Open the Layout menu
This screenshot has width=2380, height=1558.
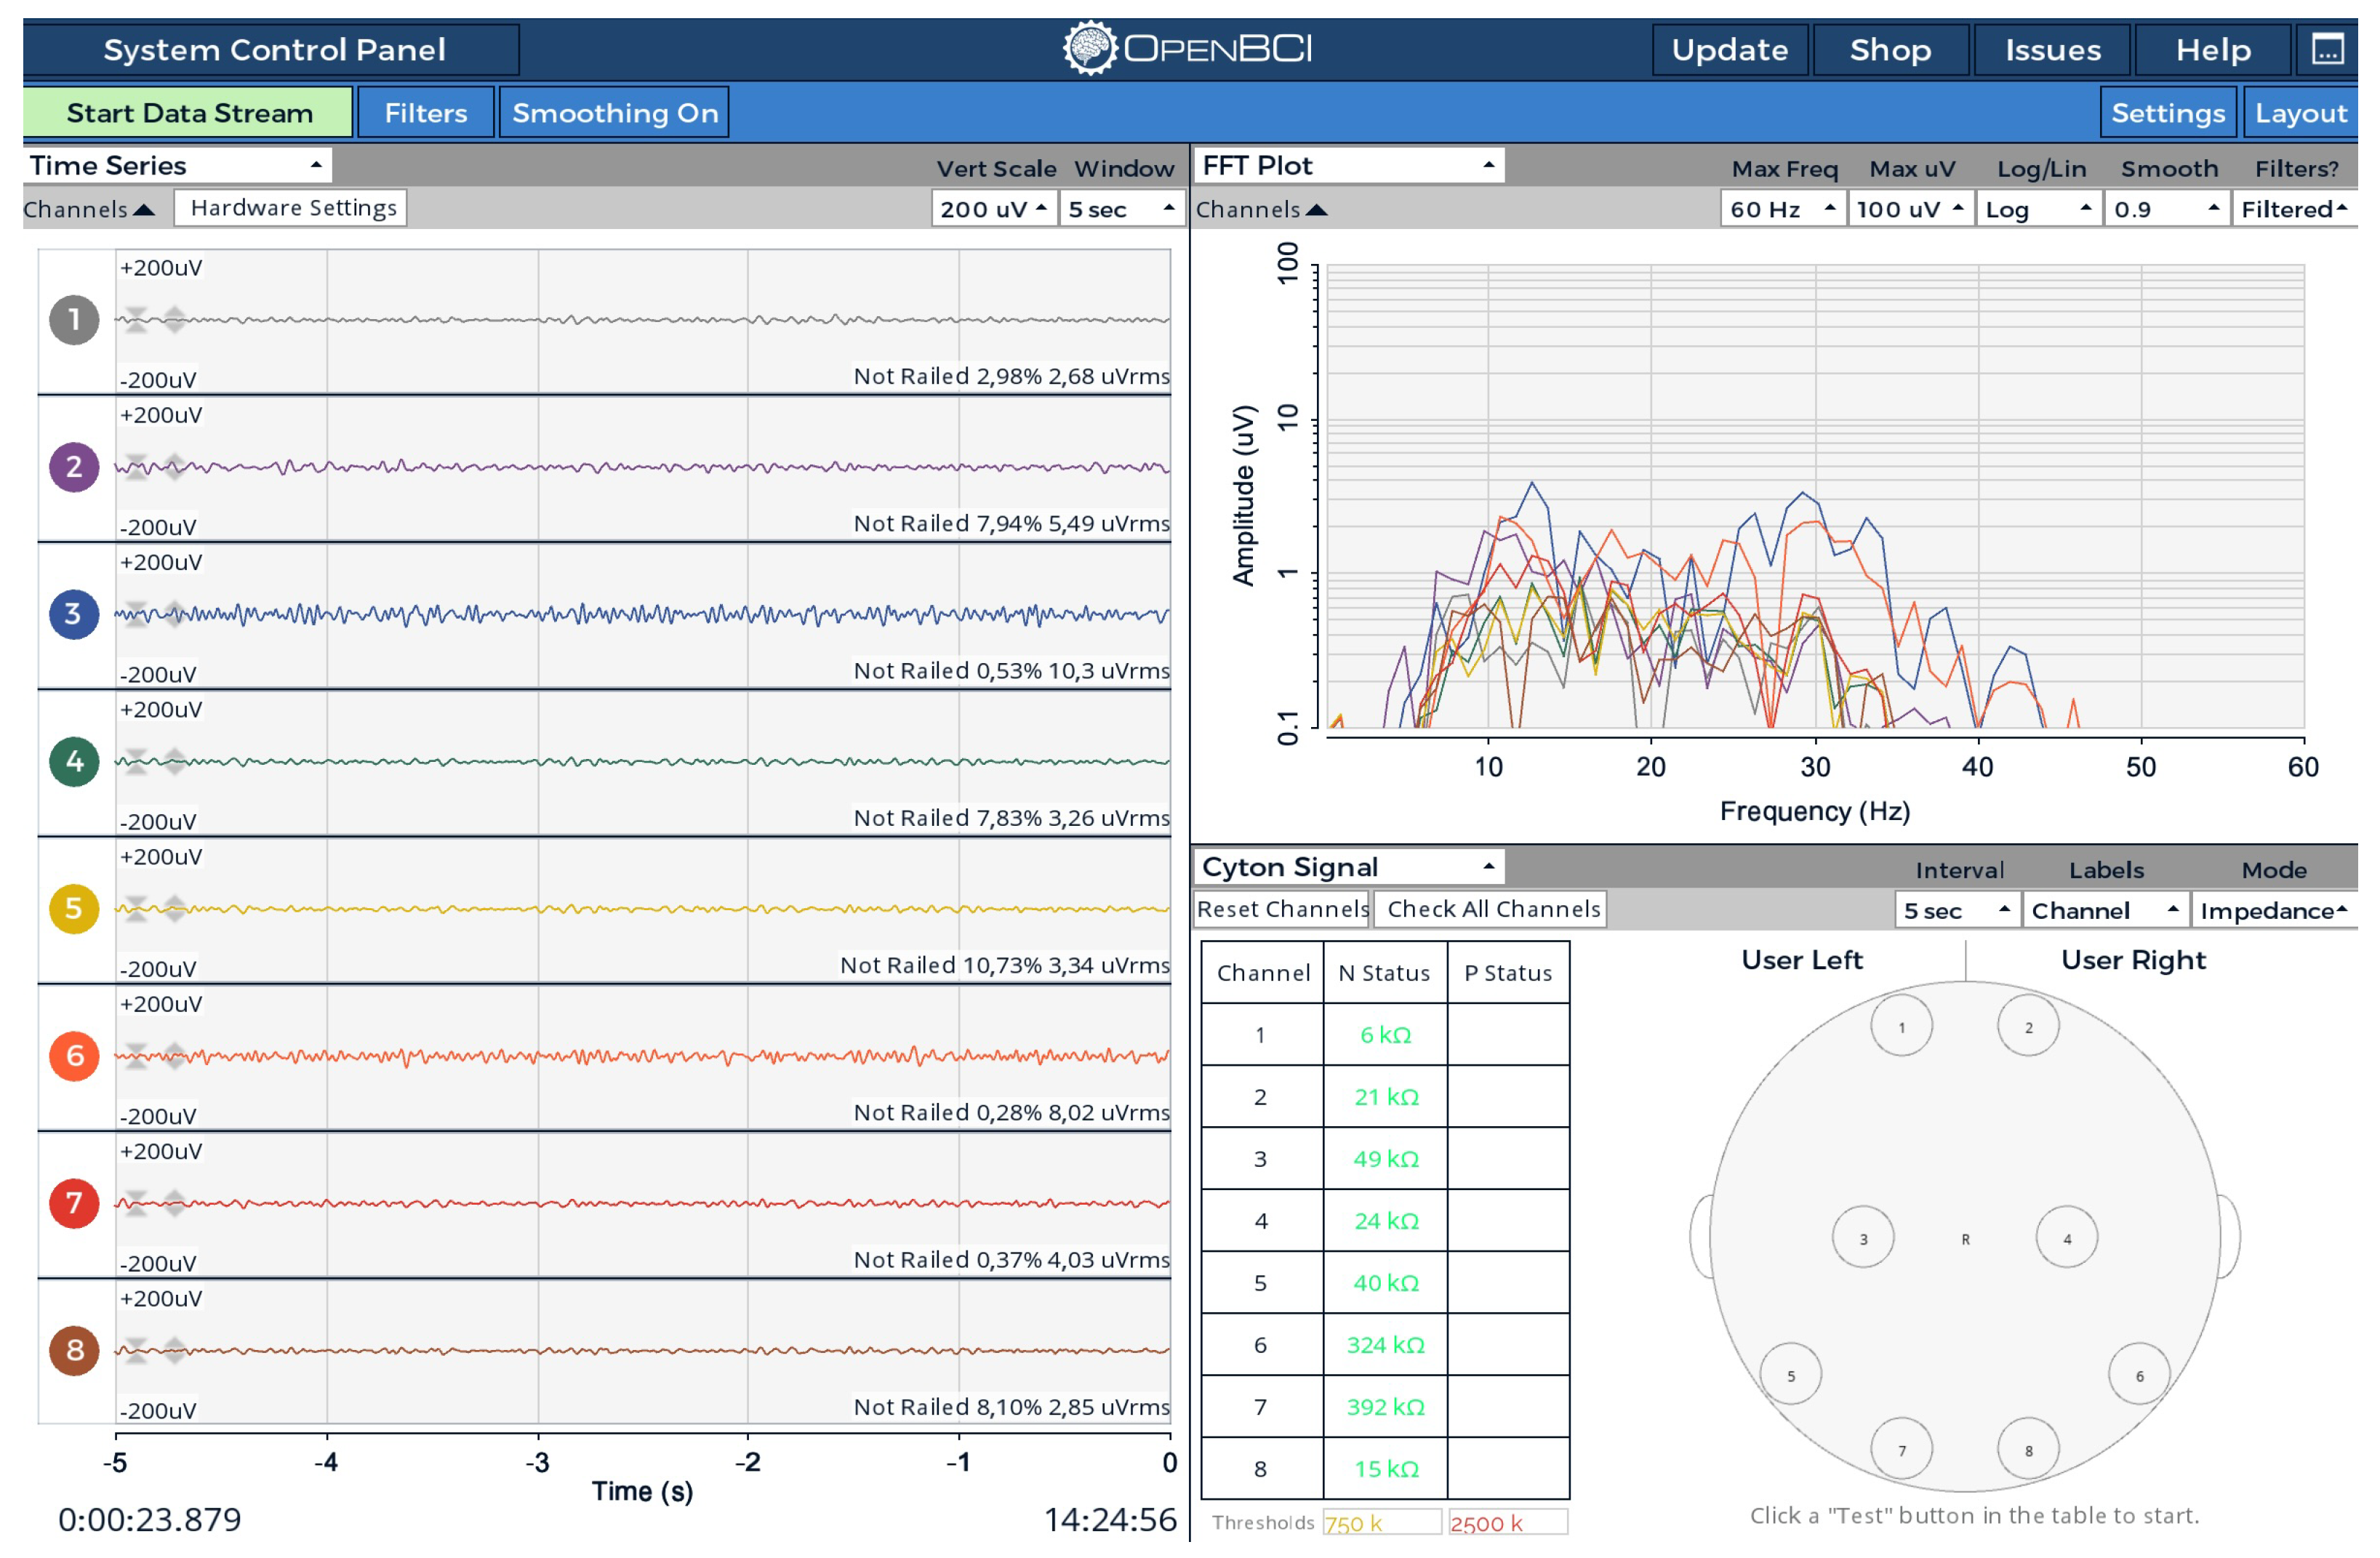pos(2300,113)
